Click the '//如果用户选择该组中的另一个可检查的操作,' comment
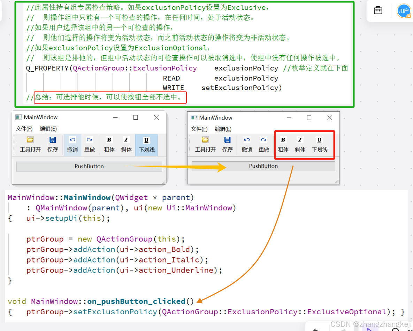The height and width of the screenshot is (331, 413). [x=100, y=27]
